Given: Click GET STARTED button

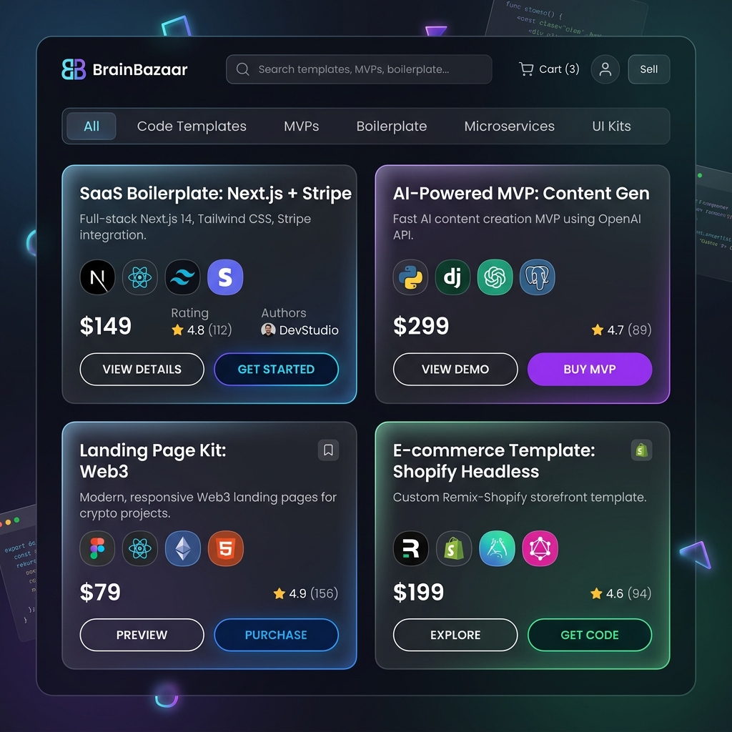Looking at the screenshot, I should click(x=276, y=370).
